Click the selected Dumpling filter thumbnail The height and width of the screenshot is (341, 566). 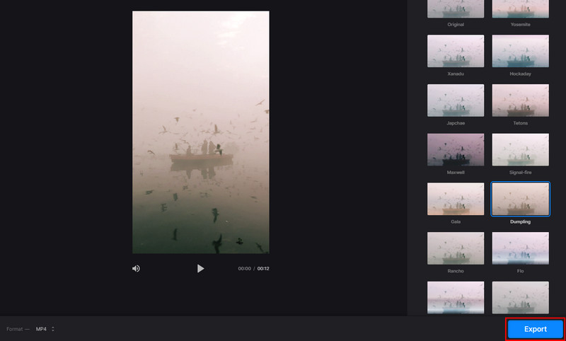click(x=520, y=199)
